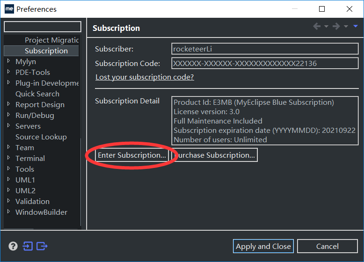Screen dimensions: 364x262
Task: Click the tree's horizontal scrollbar
Action: click(19, 229)
